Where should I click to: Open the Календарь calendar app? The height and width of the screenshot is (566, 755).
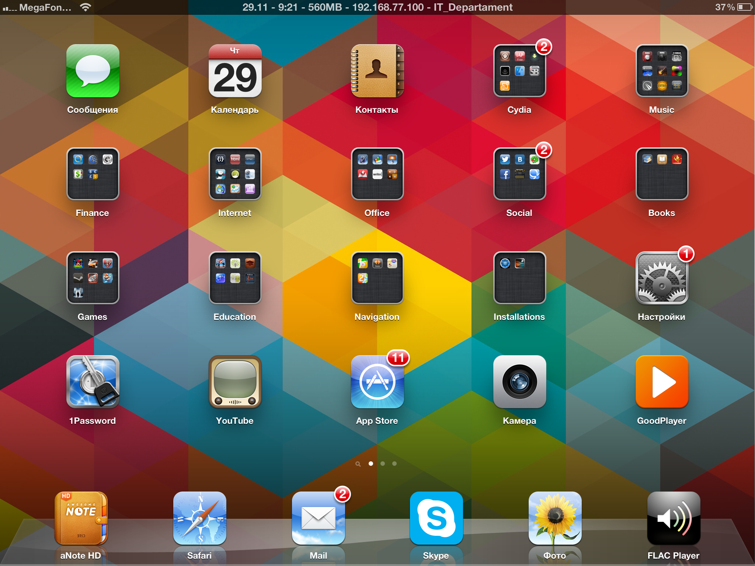[x=235, y=71]
